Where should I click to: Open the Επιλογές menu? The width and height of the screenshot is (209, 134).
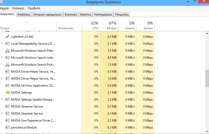[x=18, y=8]
